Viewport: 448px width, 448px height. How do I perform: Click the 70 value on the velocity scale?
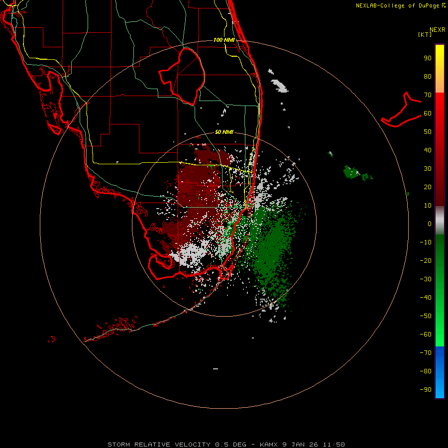tap(428, 95)
